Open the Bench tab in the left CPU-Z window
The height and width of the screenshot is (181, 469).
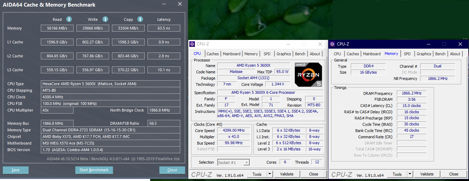click(x=300, y=54)
